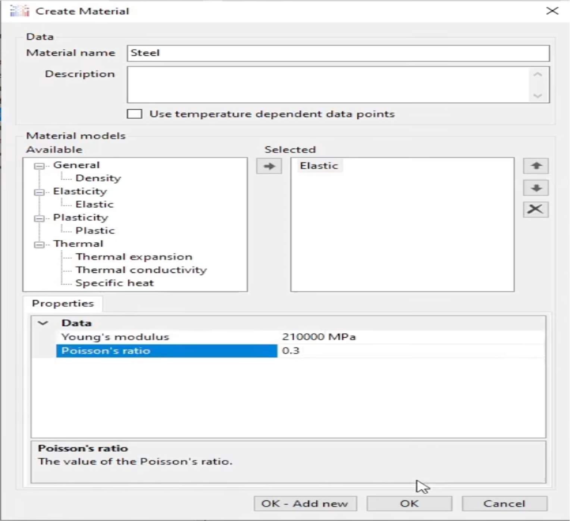This screenshot has height=521, width=570.
Task: Enable Use temperature dependent data points
Action: (134, 114)
